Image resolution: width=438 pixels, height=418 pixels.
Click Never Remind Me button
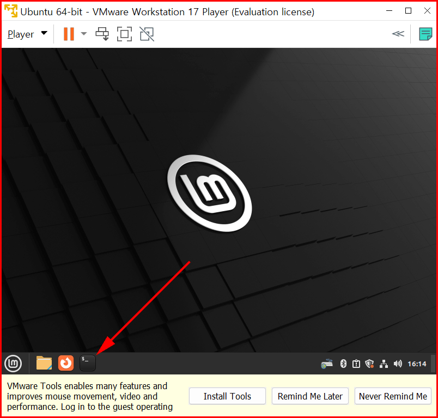(x=393, y=396)
